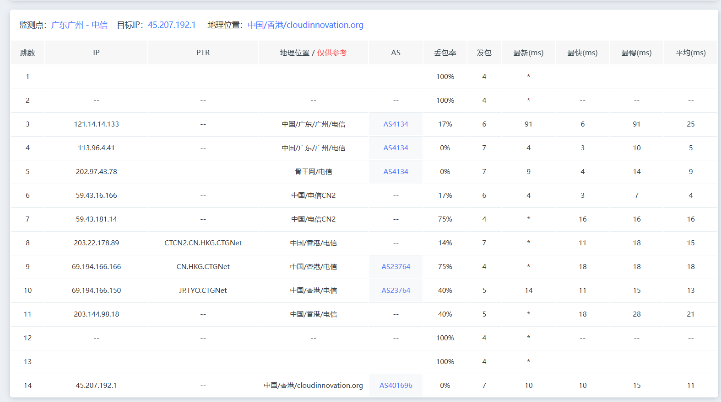Open AS23764 link for IP 69.194.166.166

(x=396, y=267)
